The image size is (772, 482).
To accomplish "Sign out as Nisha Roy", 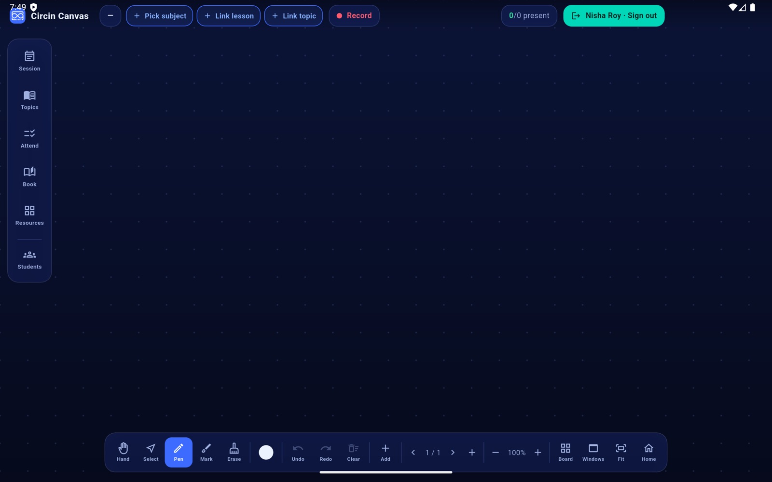I will tap(614, 15).
